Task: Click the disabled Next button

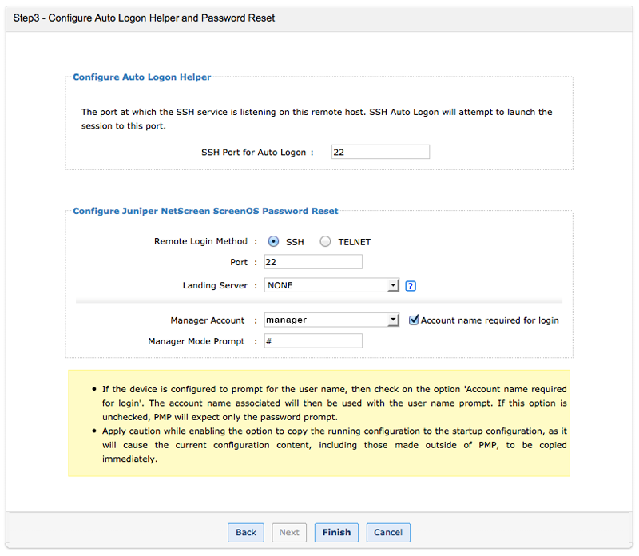Action: point(289,532)
